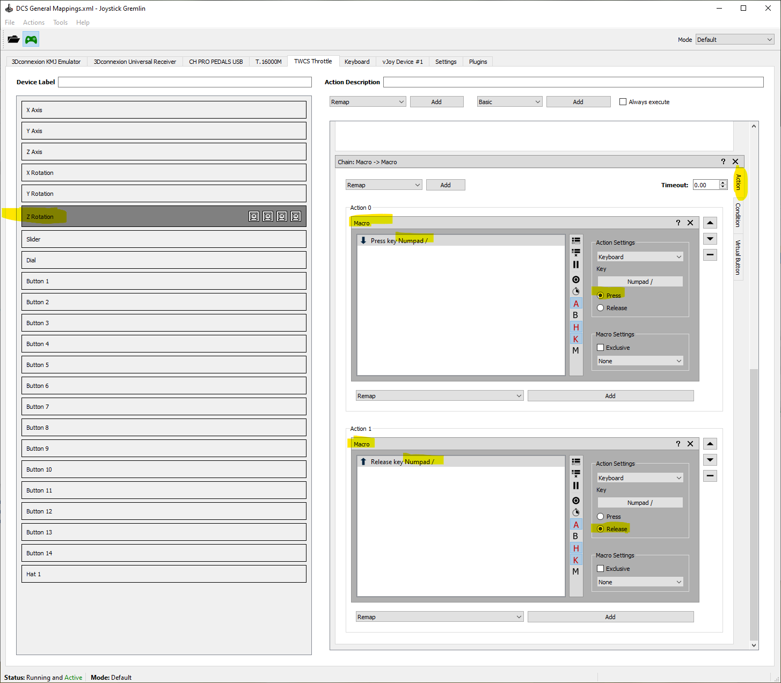Click delete-entry list icon in Action 1 macro
781x683 pixels.
[x=576, y=473]
